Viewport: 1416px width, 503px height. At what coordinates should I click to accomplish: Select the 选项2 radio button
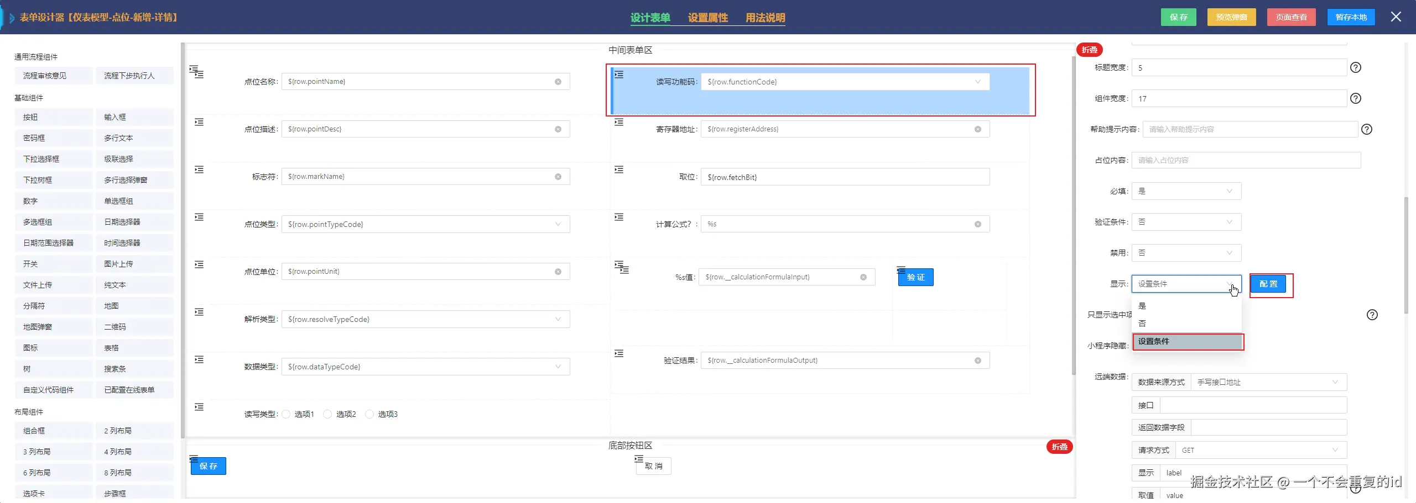(x=327, y=414)
